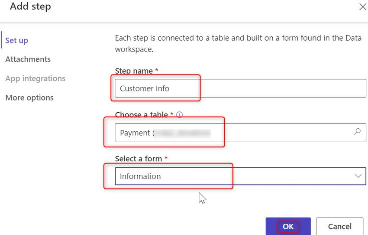Viewport: 368px width, 235px height.
Task: Click the Data workspace description text
Action: coord(238,43)
